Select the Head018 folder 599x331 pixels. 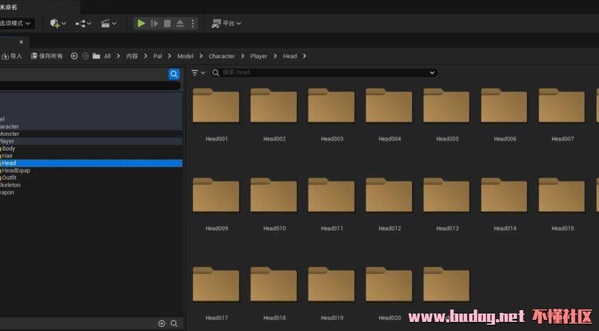[274, 285]
